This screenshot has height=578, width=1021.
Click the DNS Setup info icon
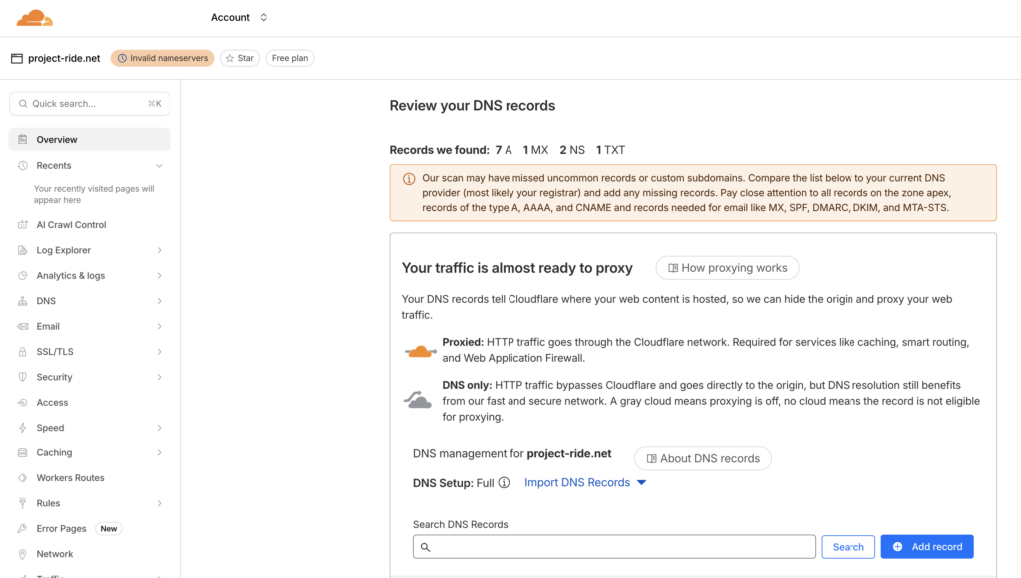point(504,483)
